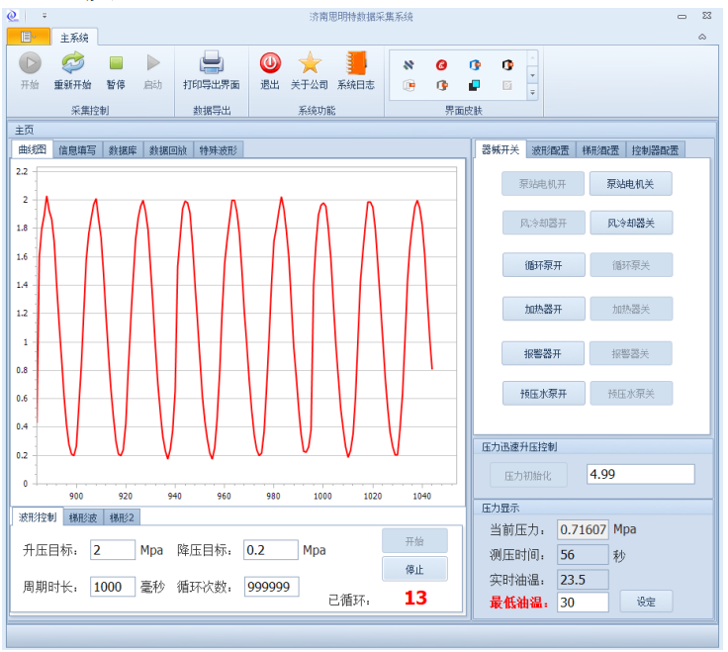Turn on the heater with 加热器开

pos(543,309)
